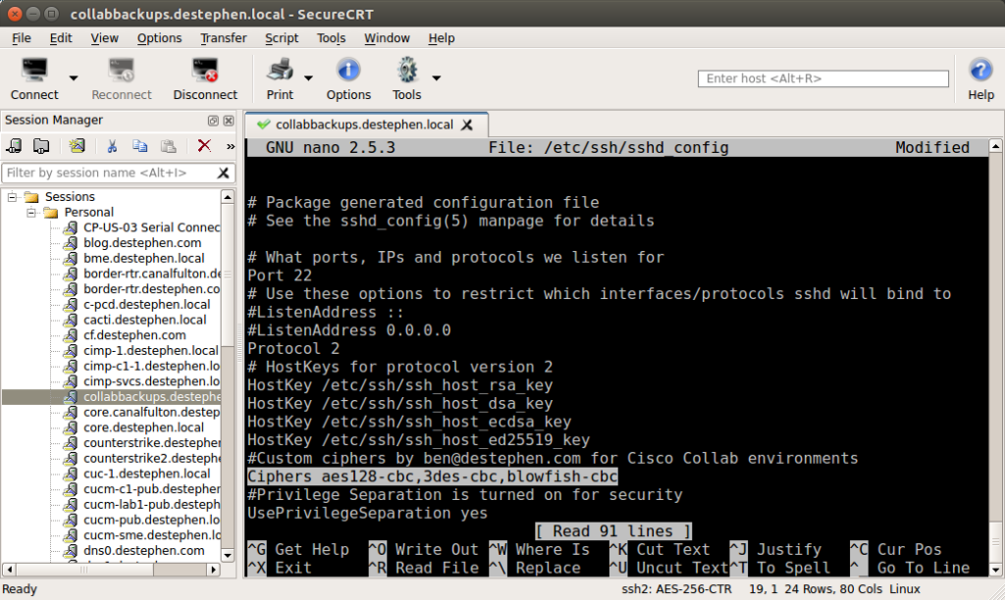Open the Script menu
The image size is (1005, 600).
282,38
